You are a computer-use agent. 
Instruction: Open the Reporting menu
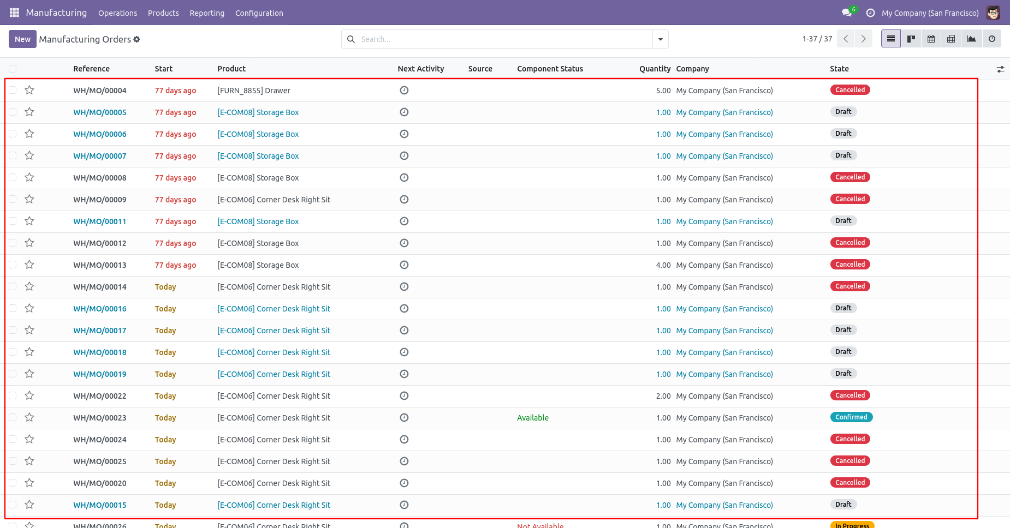tap(207, 13)
